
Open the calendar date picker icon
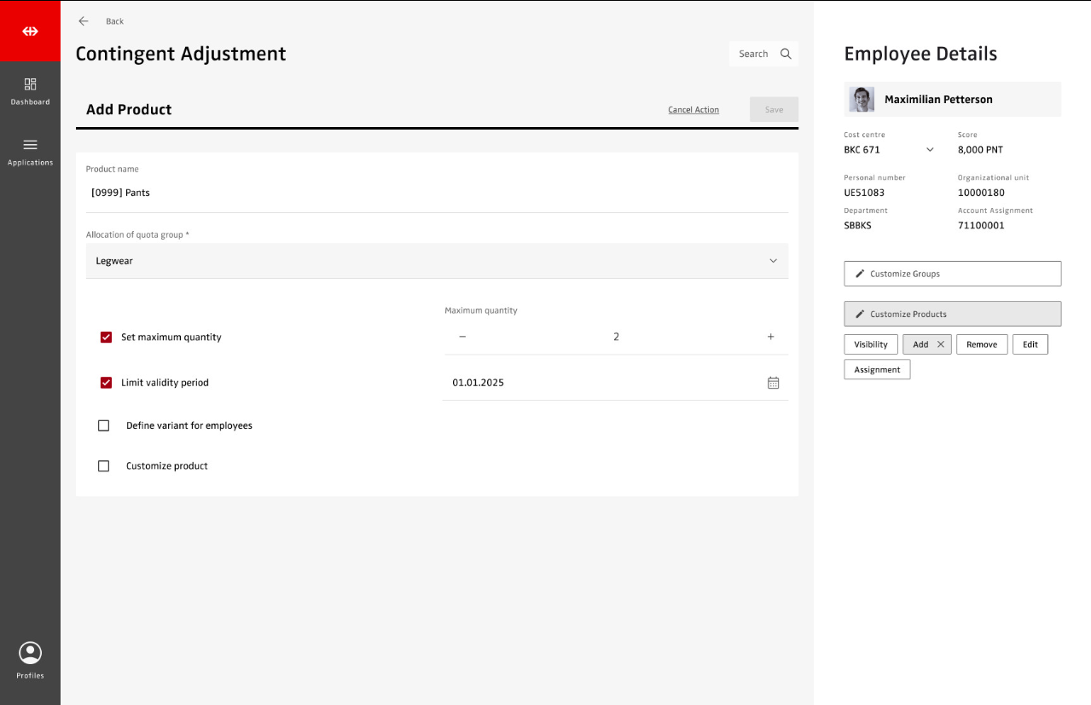coord(773,383)
